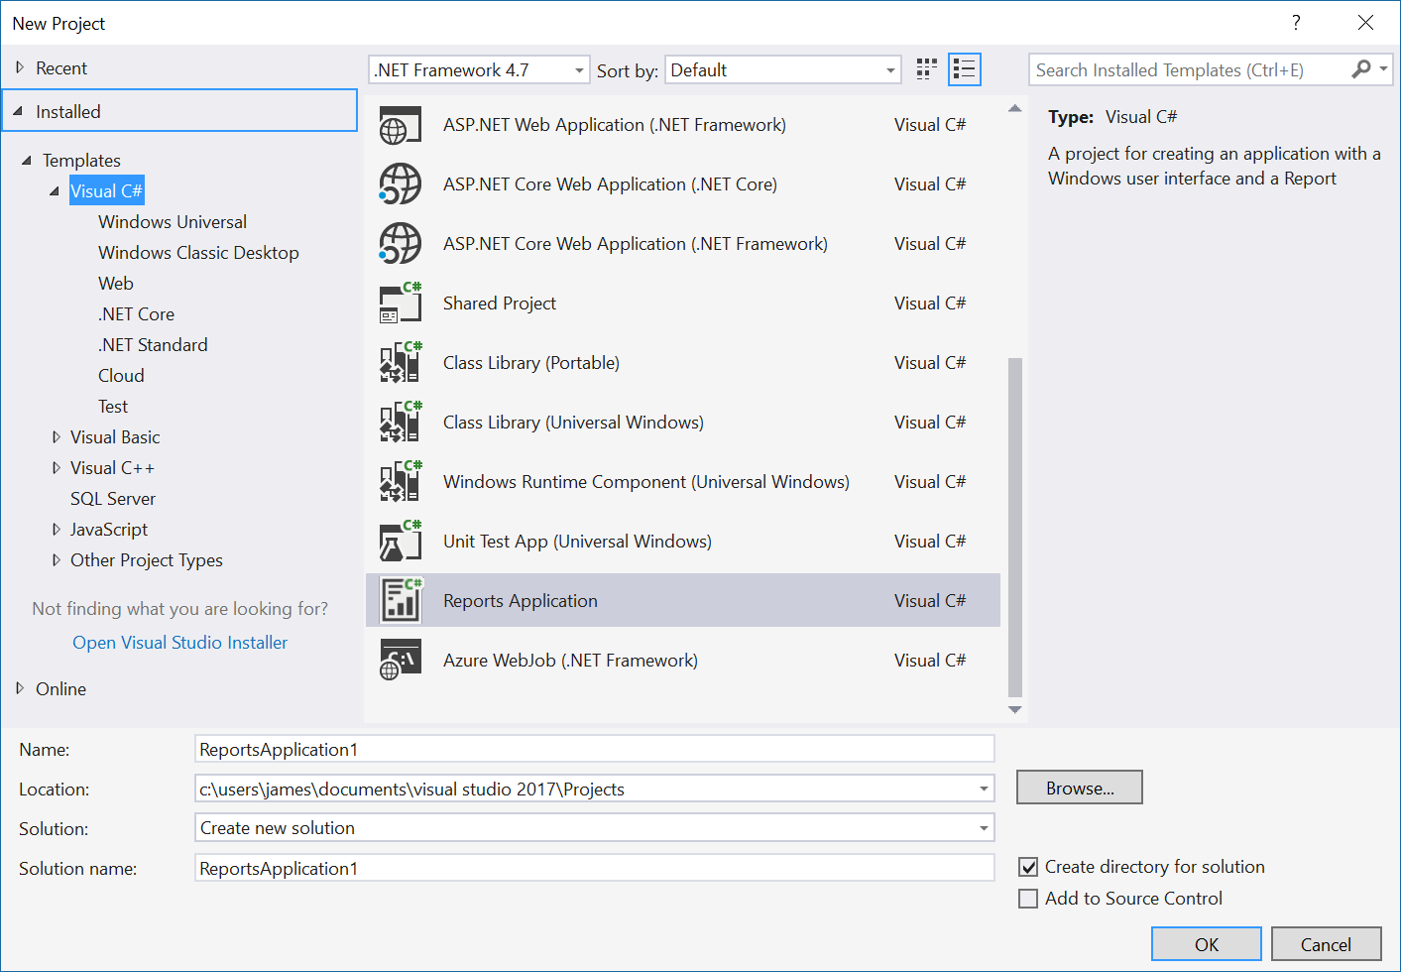Viewport: 1401px width, 972px height.
Task: Select Windows Classic Desktop category
Action: (198, 253)
